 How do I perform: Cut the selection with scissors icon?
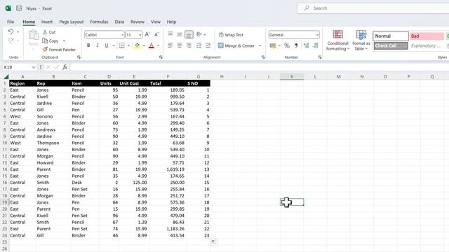click(45, 32)
